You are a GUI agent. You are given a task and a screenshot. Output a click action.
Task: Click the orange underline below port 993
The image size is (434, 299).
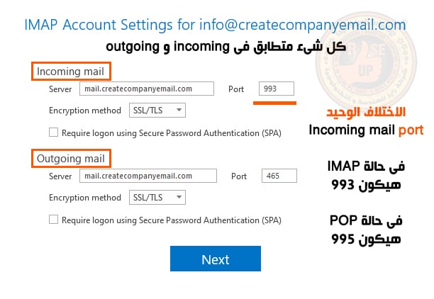(x=274, y=102)
